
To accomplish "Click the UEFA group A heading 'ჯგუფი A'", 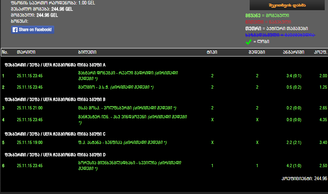I will (x=55, y=65).
